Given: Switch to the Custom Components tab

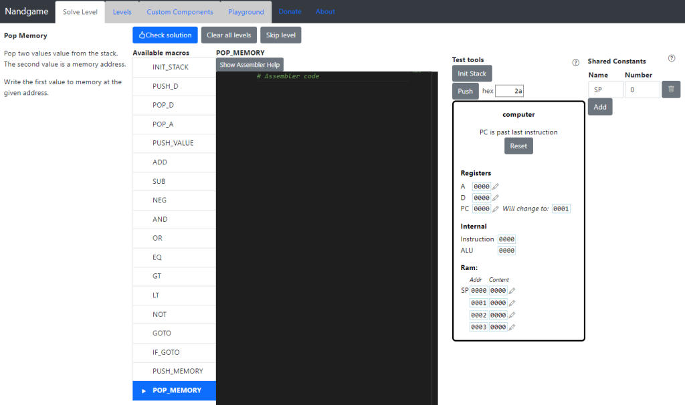Looking at the screenshot, I should [180, 12].
